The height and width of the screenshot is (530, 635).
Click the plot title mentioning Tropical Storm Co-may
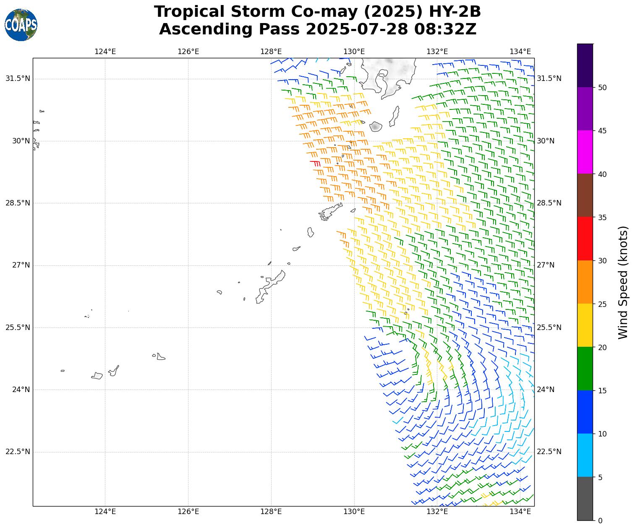pos(317,12)
